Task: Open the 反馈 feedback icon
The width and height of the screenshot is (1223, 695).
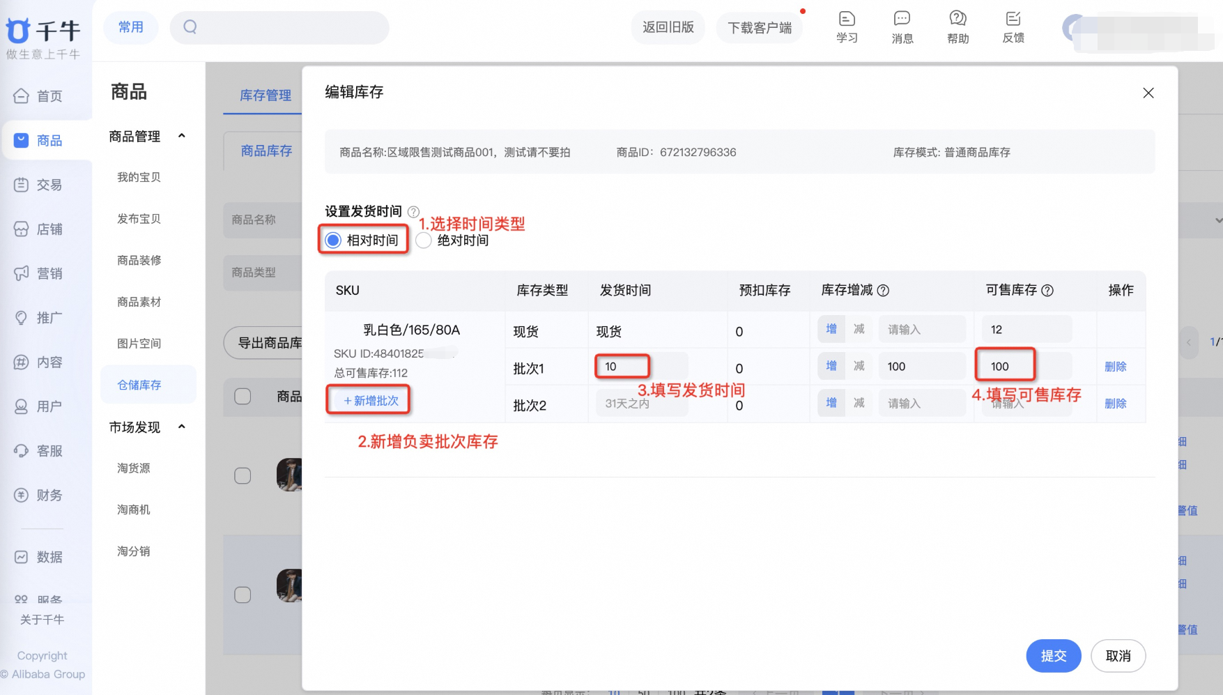Action: pos(1013,27)
